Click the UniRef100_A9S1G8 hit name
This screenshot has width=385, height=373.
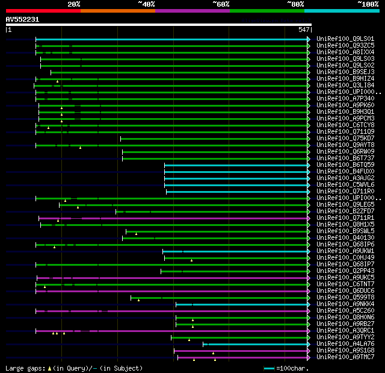pos(345,351)
